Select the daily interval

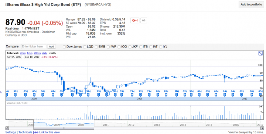point(45,53)
